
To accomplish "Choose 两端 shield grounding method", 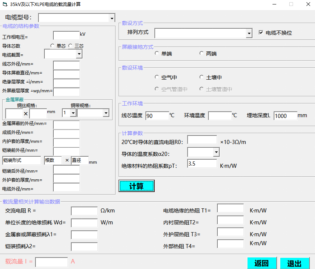I will tap(202, 54).
